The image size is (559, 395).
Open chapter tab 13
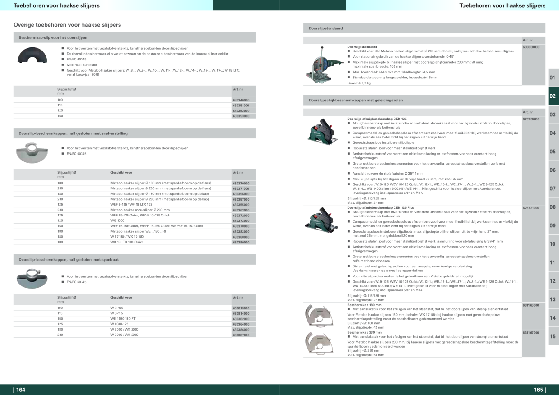click(x=553, y=299)
